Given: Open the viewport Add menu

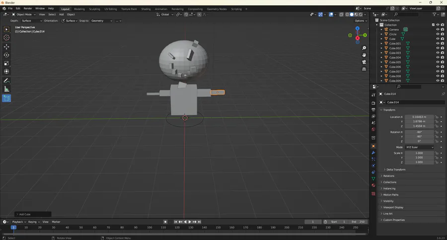Looking at the screenshot, I should point(61,14).
